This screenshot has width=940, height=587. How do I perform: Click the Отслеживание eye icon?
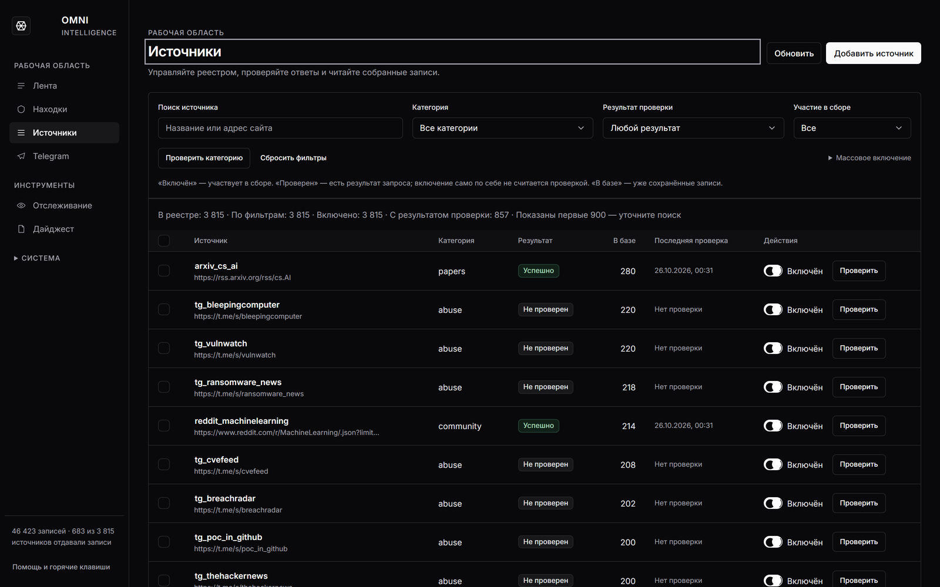tap(21, 205)
